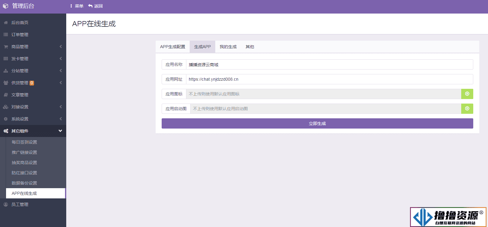Expand the 系统设置 menu arrow
This screenshot has height=227, width=488.
[x=61, y=119]
